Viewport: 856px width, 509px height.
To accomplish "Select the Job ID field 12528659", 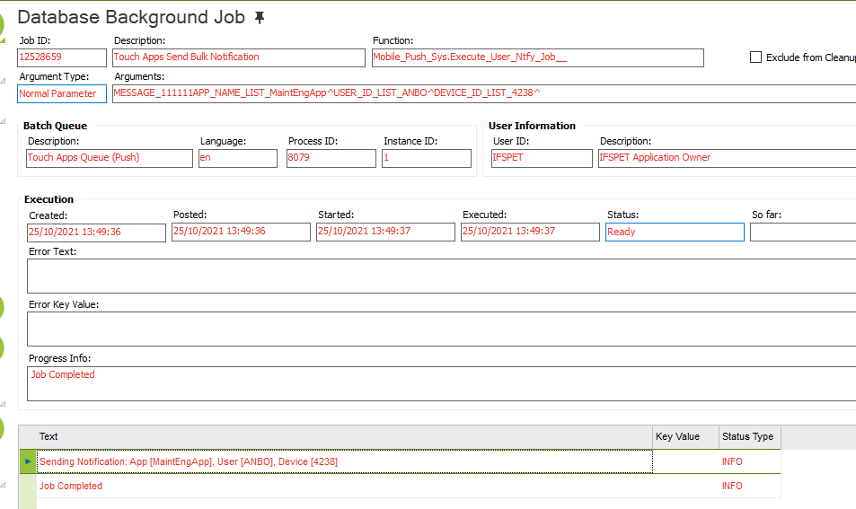I will 62,57.
